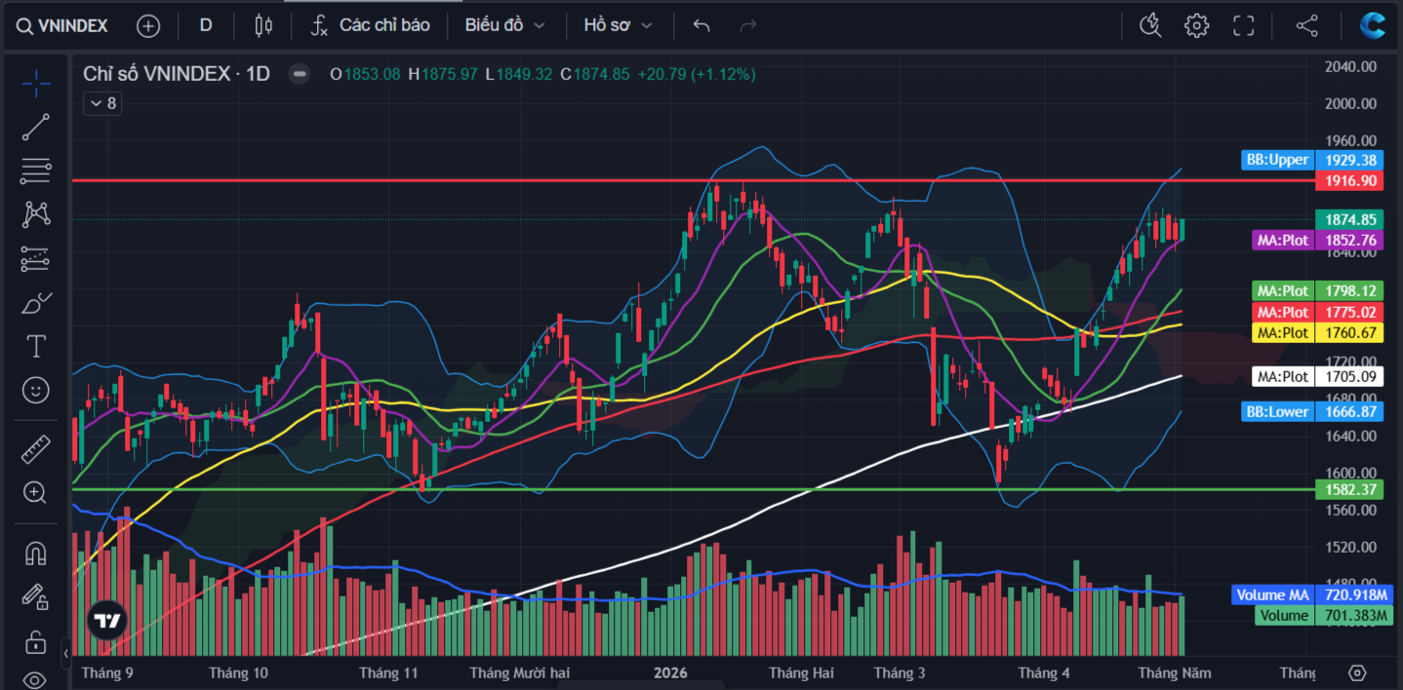This screenshot has width=1403, height=690.
Task: Activate the ruler measure tool
Action: click(x=36, y=448)
